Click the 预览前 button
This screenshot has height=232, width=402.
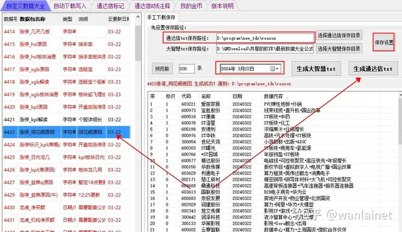(162, 69)
